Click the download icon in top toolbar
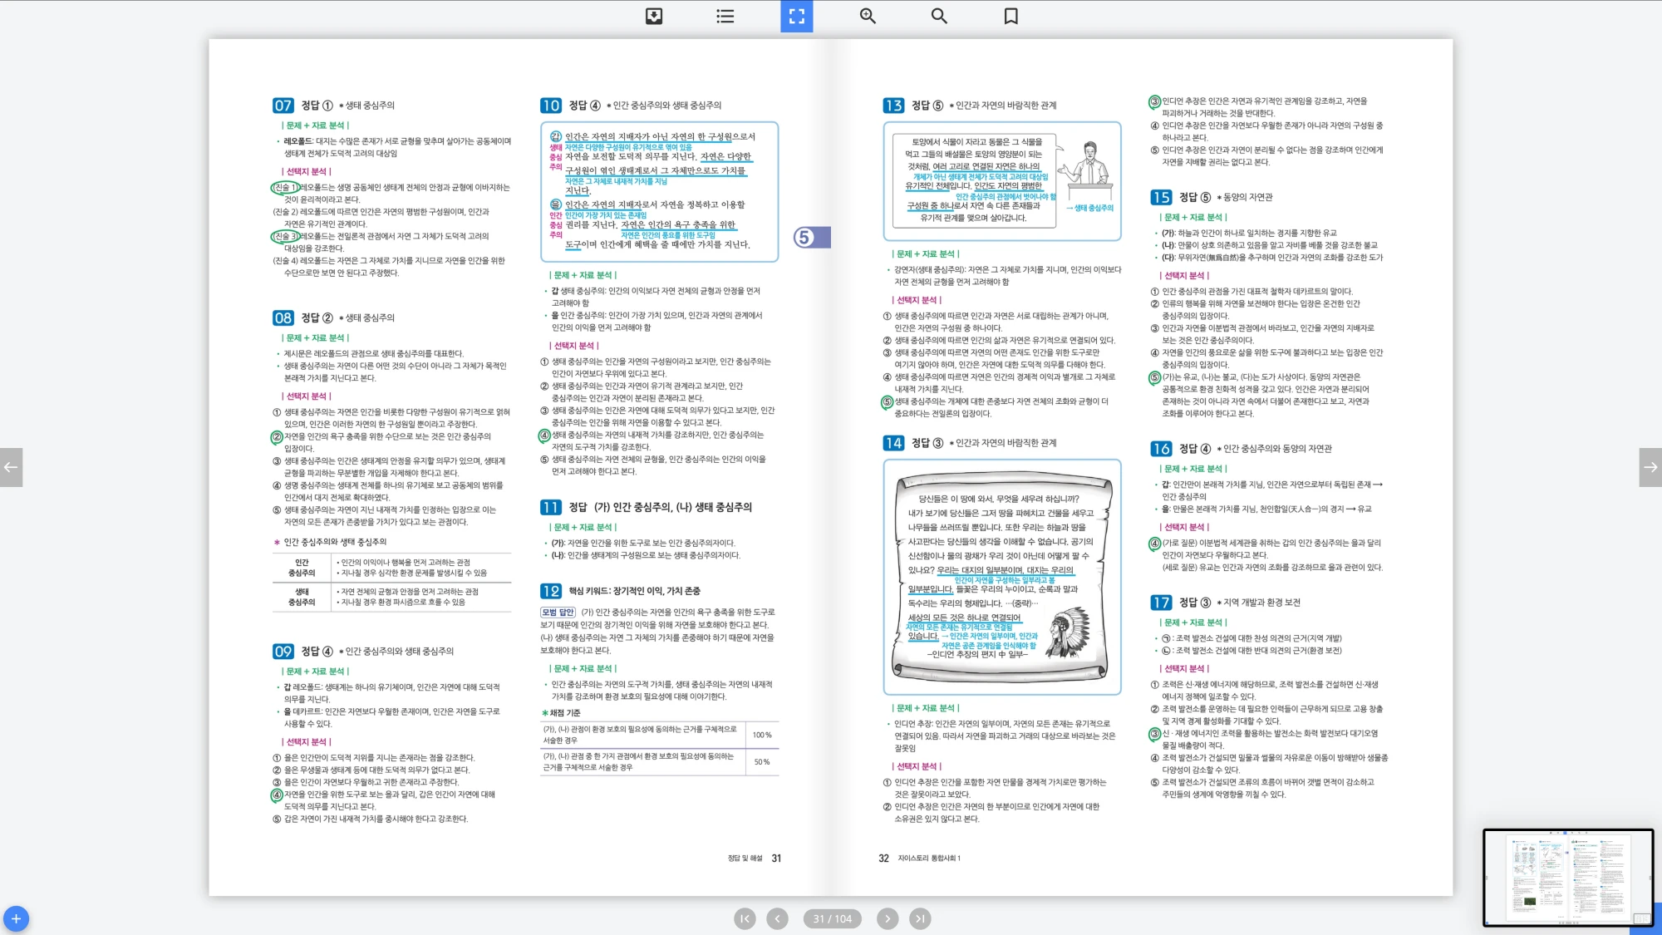The image size is (1662, 935). click(x=654, y=16)
